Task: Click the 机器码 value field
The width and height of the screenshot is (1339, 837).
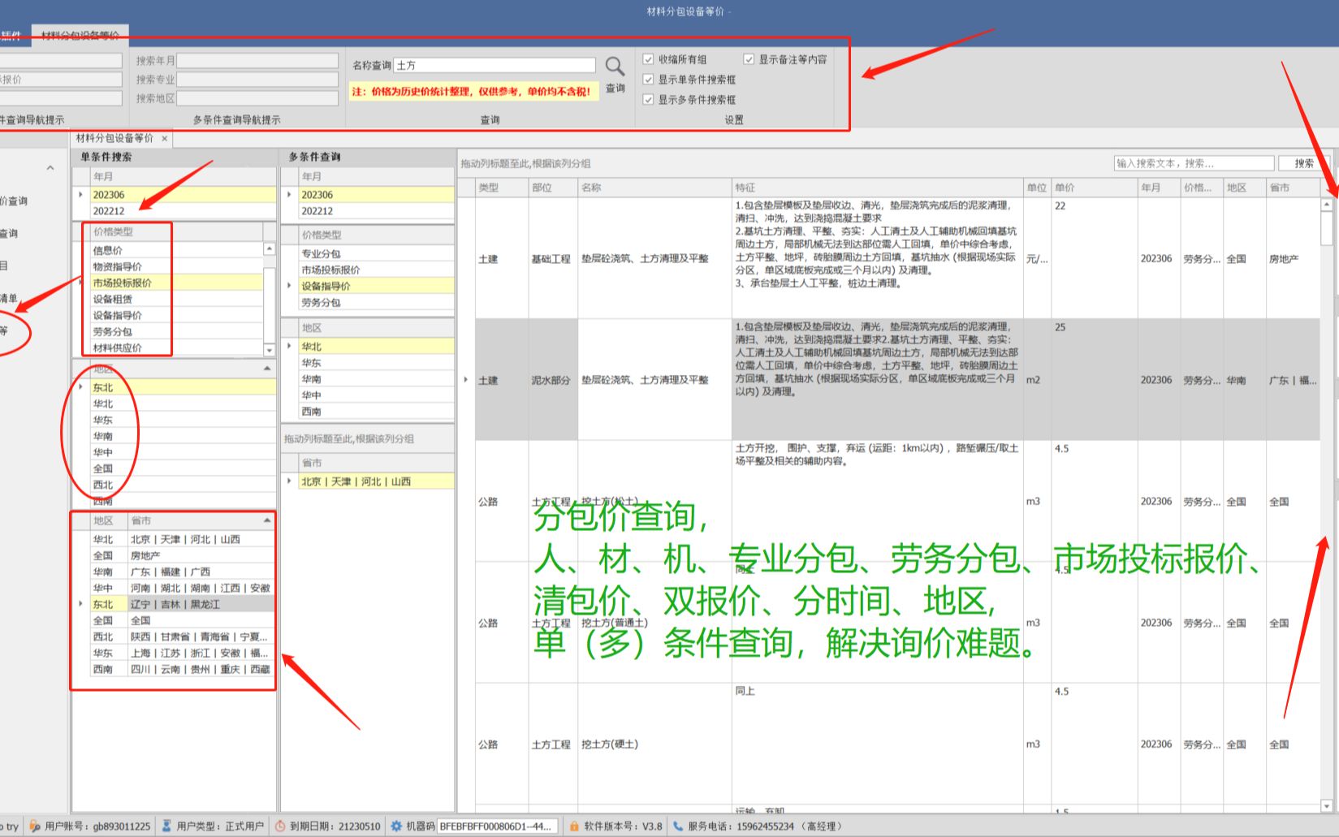Action: pos(498,826)
